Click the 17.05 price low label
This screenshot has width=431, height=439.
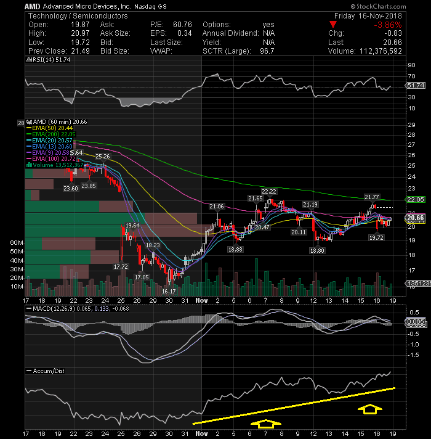[142, 277]
